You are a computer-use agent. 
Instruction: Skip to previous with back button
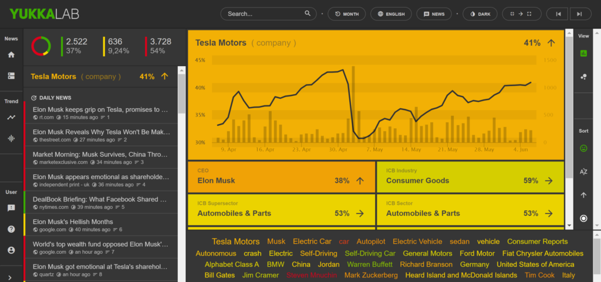[559, 14]
